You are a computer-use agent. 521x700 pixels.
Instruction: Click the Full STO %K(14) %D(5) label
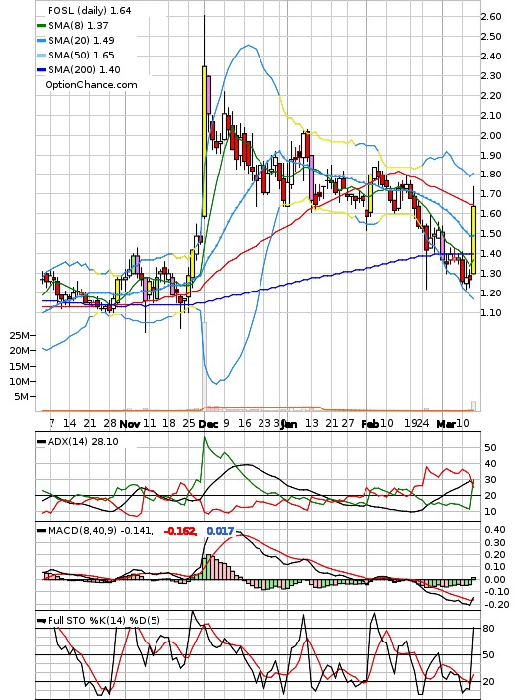pos(103,620)
